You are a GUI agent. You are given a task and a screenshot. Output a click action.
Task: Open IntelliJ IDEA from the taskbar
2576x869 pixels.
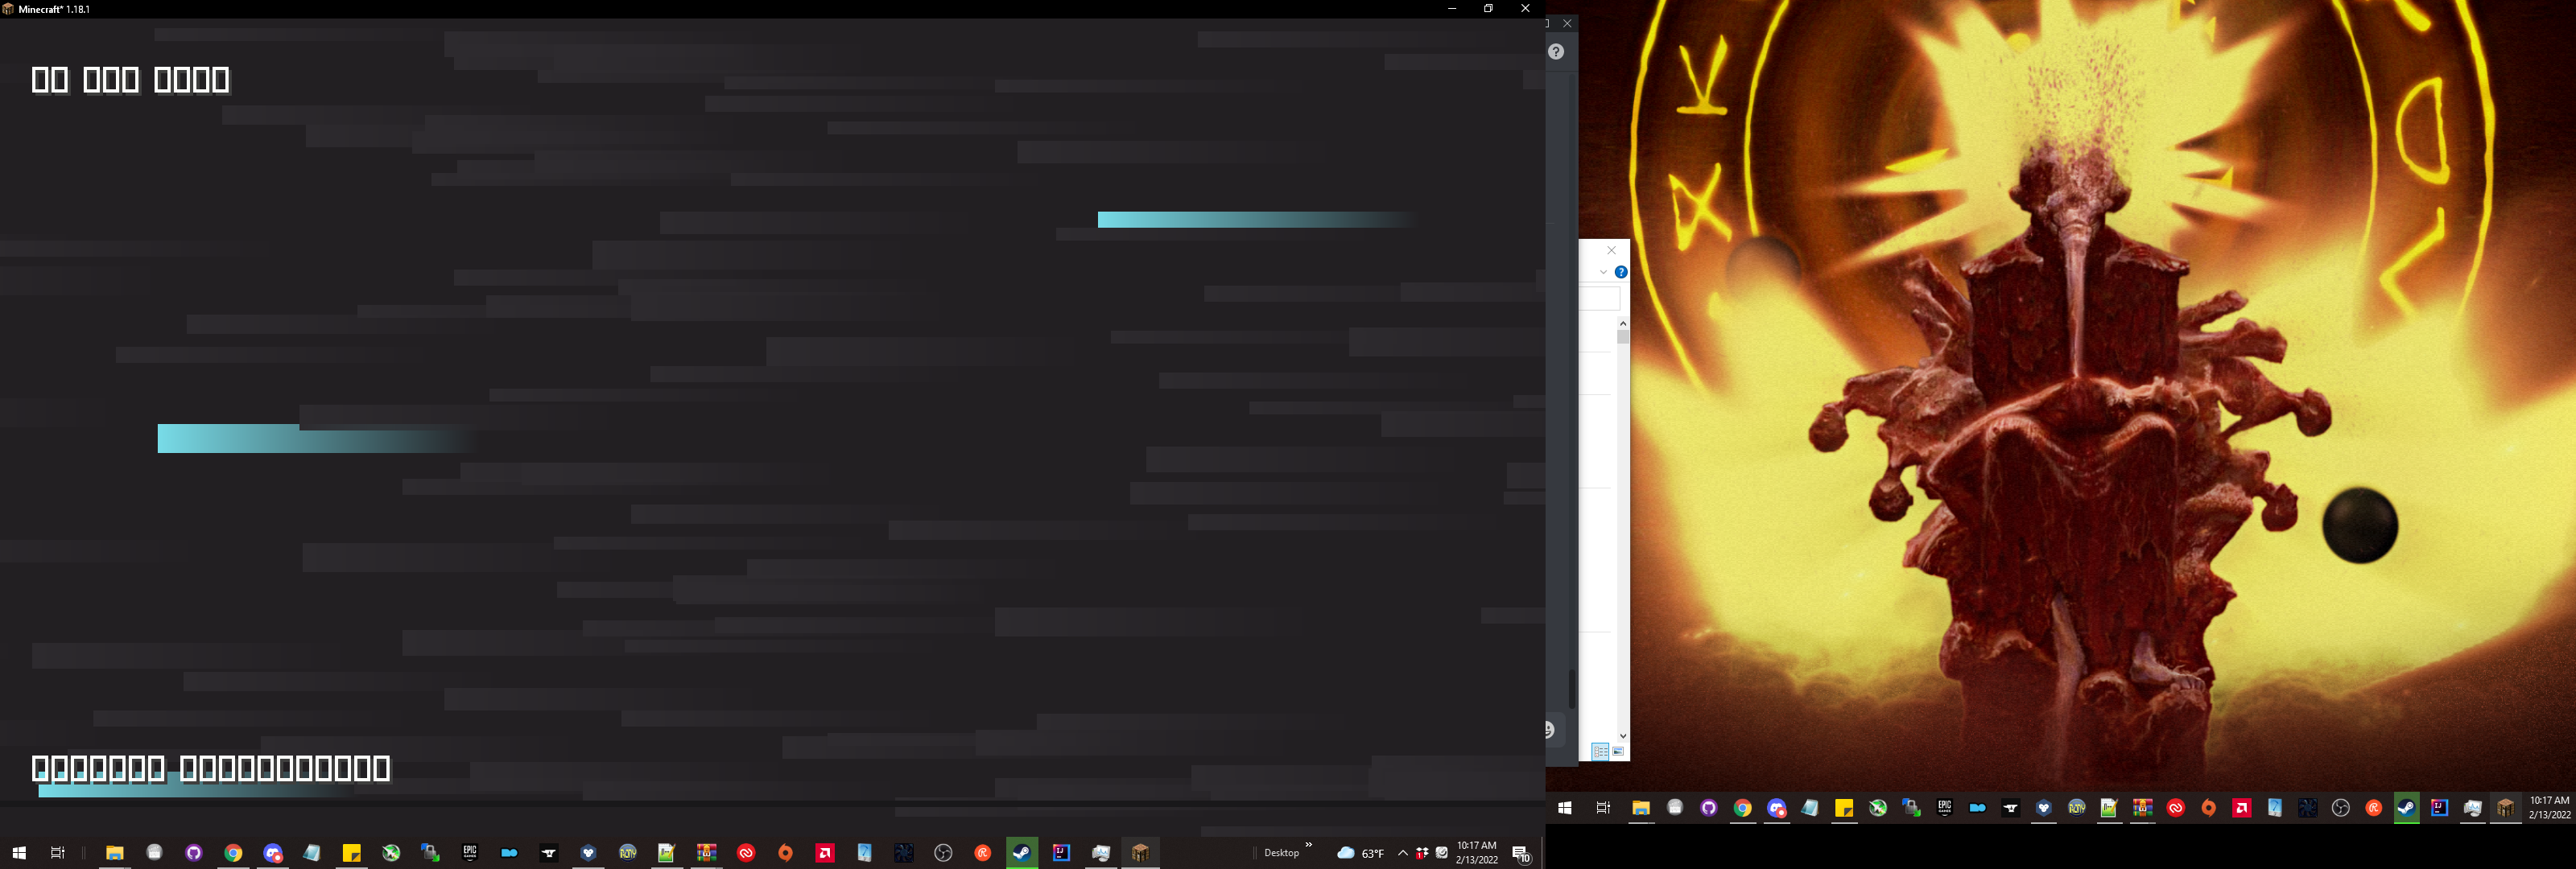pos(1059,853)
